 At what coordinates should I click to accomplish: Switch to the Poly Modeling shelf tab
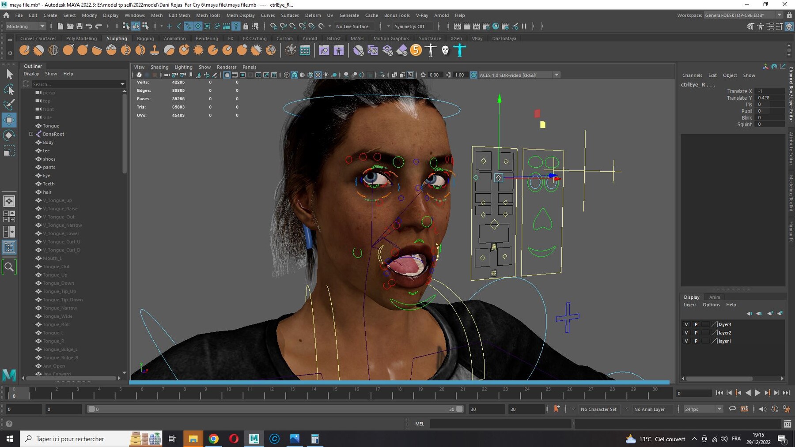pos(81,38)
